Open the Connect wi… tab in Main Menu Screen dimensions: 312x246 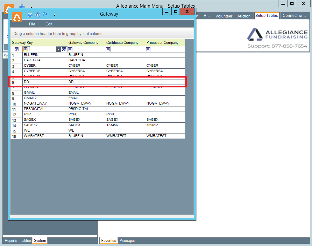294,16
